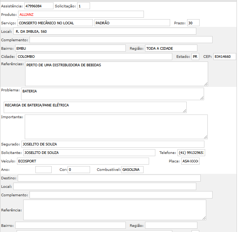Select the Combustível field showing GASOLINA
Image resolution: width=238 pixels, height=232 pixels.
[x=132, y=169]
